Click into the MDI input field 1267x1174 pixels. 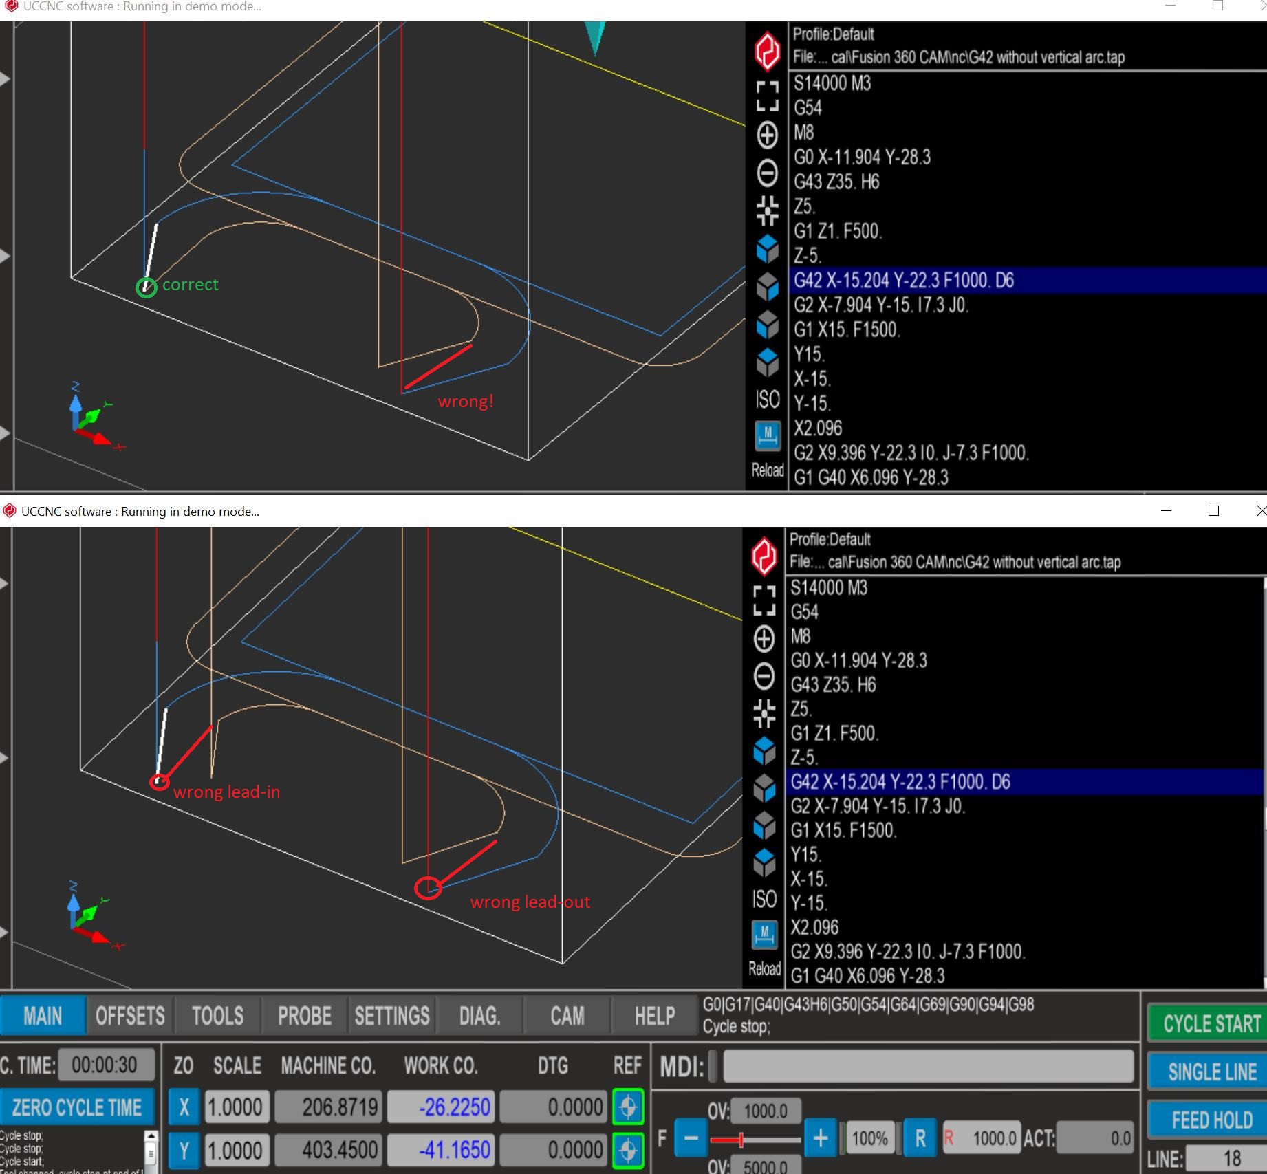pyautogui.click(x=928, y=1067)
